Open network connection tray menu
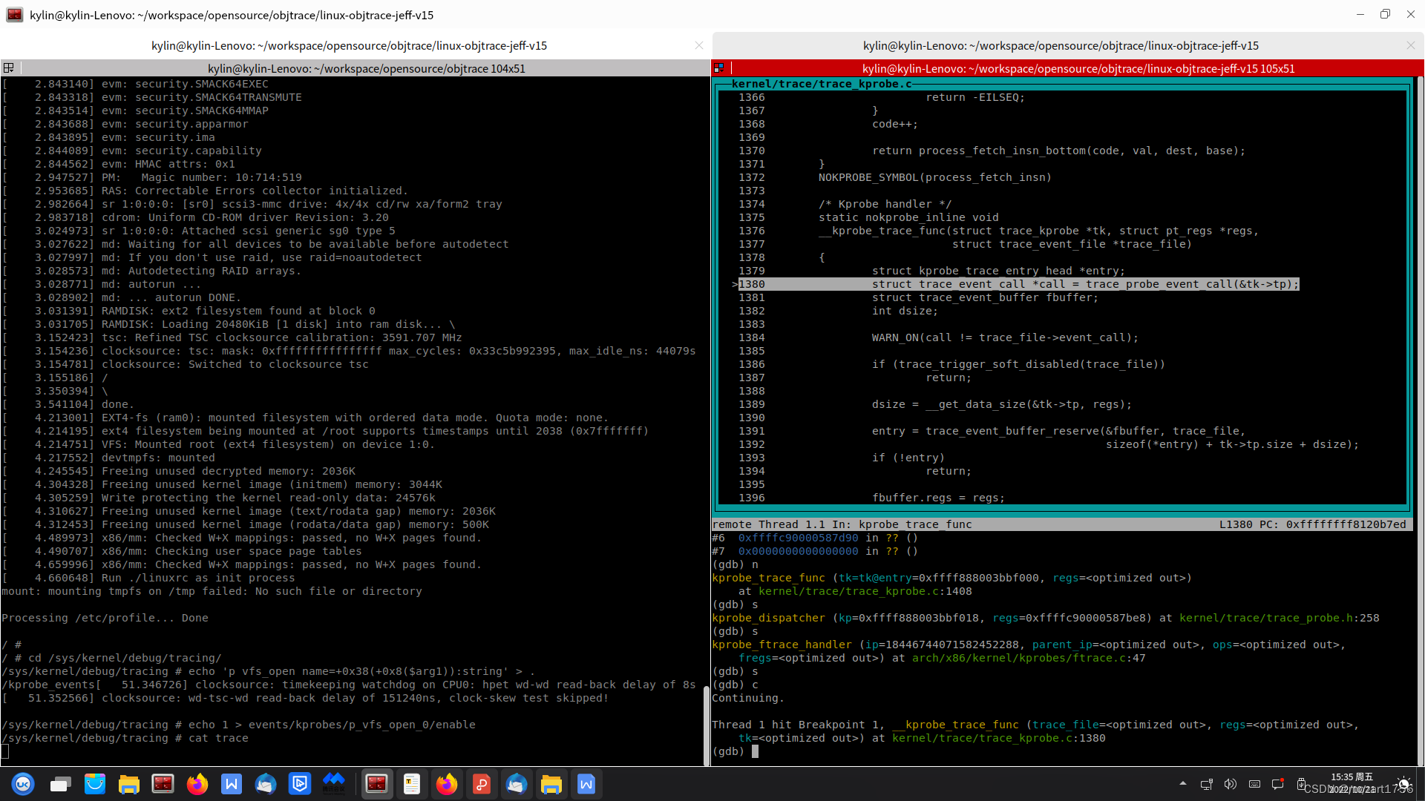 [1207, 784]
